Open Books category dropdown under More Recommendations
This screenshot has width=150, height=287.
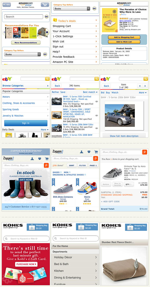coord(22,54)
